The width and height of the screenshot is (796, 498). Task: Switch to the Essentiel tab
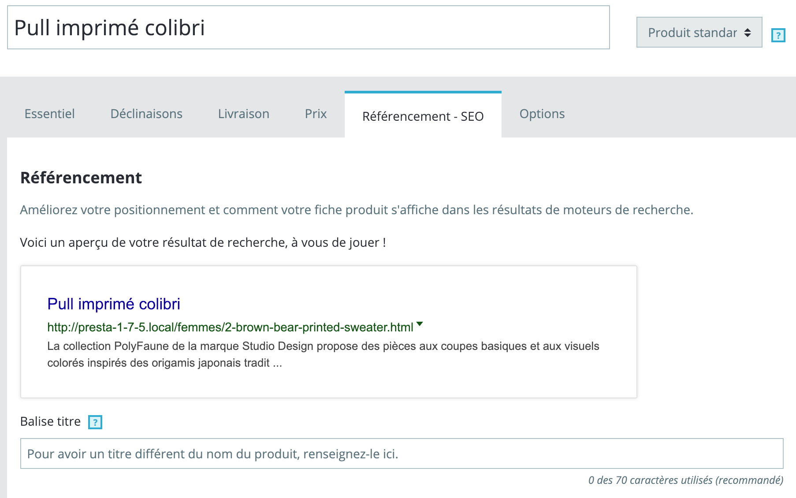(x=49, y=114)
